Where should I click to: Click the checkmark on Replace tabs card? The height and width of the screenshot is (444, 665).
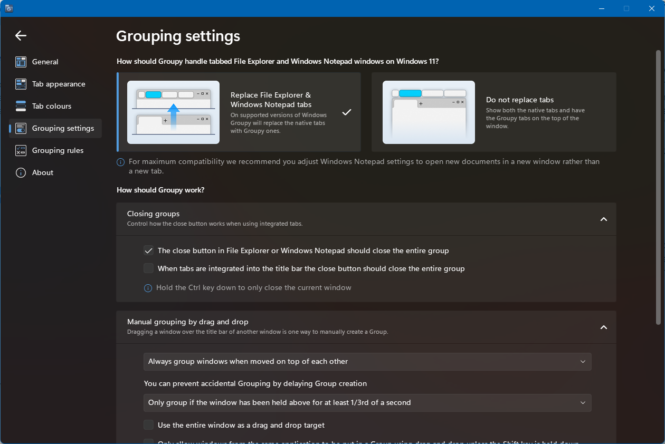coord(347,112)
